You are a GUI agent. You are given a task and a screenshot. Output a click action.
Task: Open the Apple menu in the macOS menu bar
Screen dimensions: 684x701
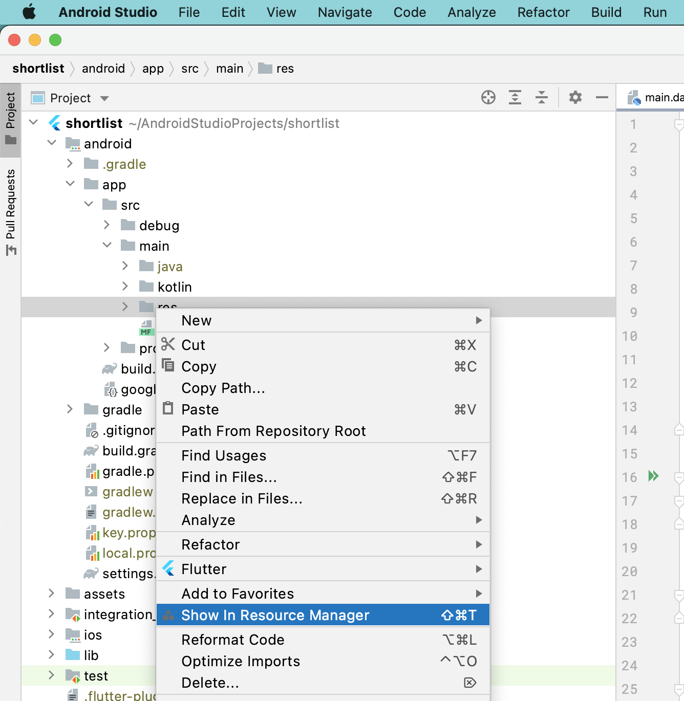(x=29, y=12)
